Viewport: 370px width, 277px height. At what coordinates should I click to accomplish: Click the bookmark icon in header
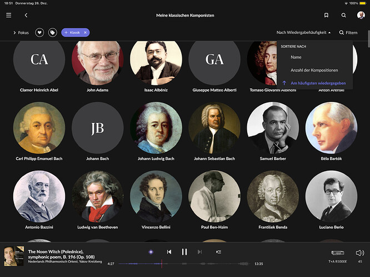click(326, 16)
